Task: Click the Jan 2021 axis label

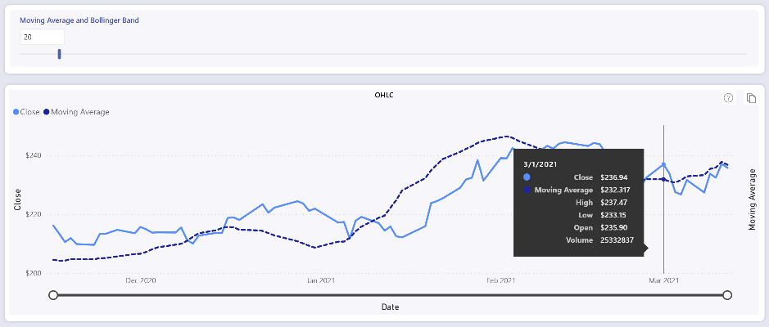Action: [320, 280]
